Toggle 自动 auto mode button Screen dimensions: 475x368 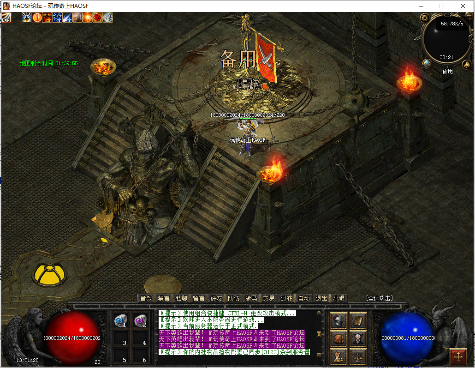click(x=303, y=298)
